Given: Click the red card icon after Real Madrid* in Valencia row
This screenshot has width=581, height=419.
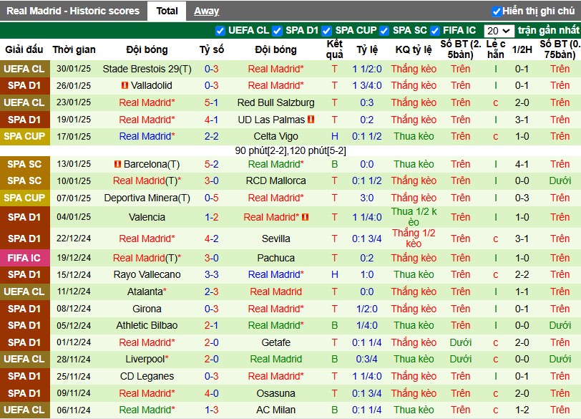Looking at the screenshot, I should point(306,217).
